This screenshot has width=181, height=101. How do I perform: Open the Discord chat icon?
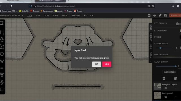click(x=149, y=15)
